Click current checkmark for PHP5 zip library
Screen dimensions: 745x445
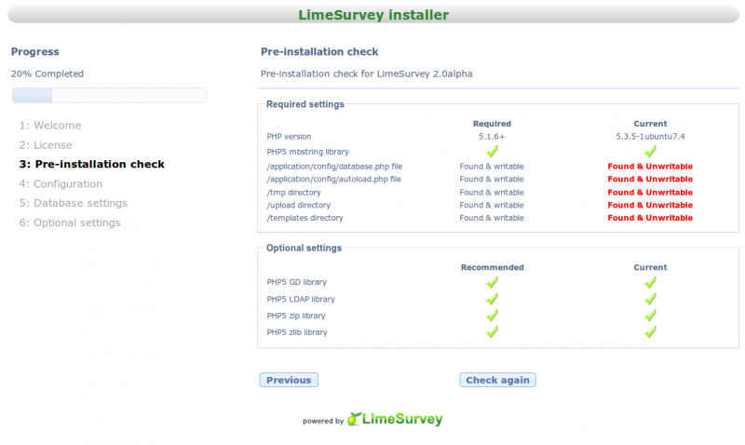click(650, 316)
